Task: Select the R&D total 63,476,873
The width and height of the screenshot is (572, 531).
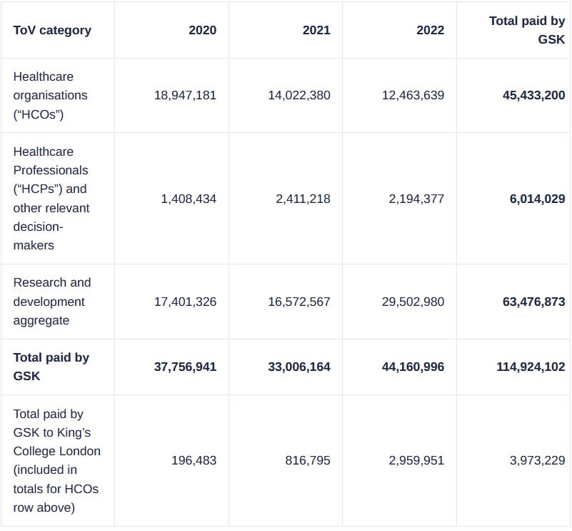Action: pos(533,302)
